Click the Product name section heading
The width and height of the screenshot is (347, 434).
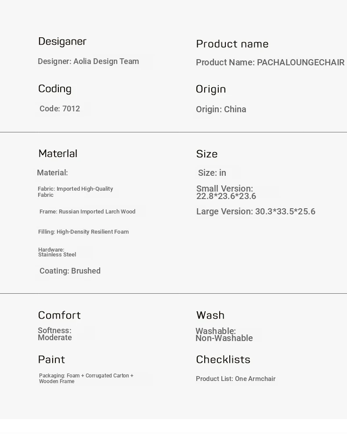[232, 44]
